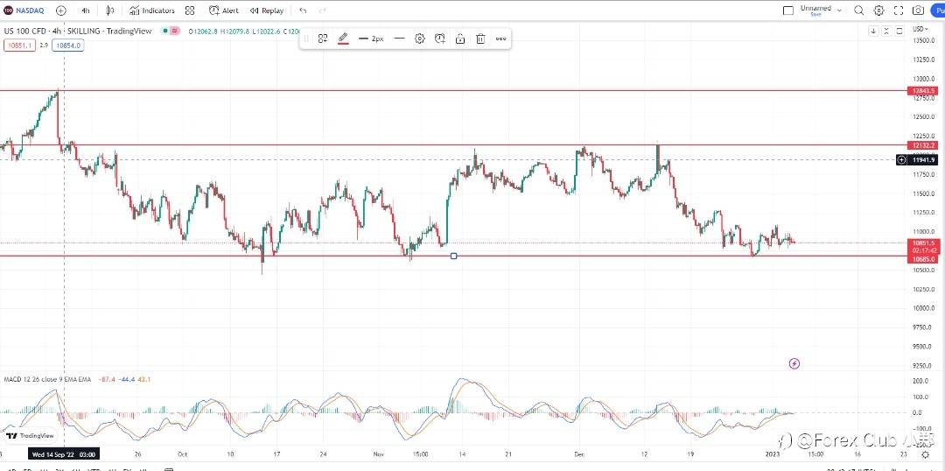Add a symbol to compare
The image size is (945, 471).
[x=61, y=11]
